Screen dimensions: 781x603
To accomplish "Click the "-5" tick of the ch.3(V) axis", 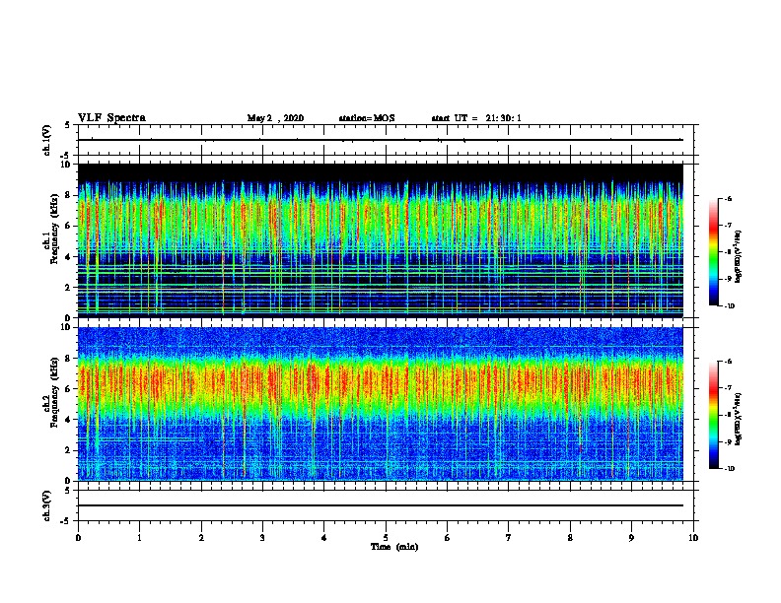I will 66,521.
